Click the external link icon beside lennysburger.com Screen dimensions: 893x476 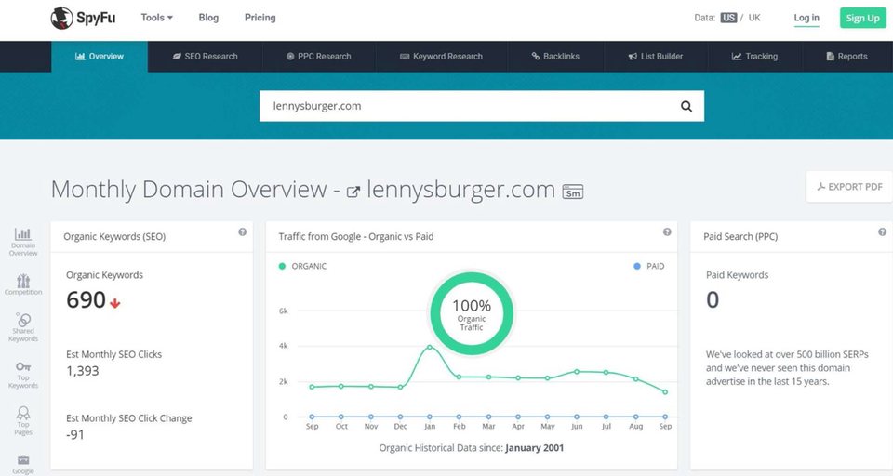(353, 192)
